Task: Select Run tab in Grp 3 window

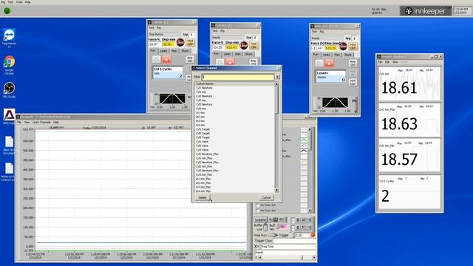Action: coord(316,54)
